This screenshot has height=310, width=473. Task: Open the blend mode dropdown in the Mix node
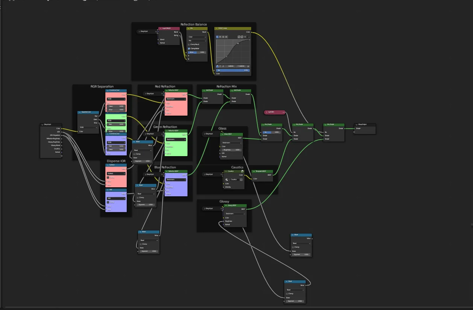coord(197,41)
